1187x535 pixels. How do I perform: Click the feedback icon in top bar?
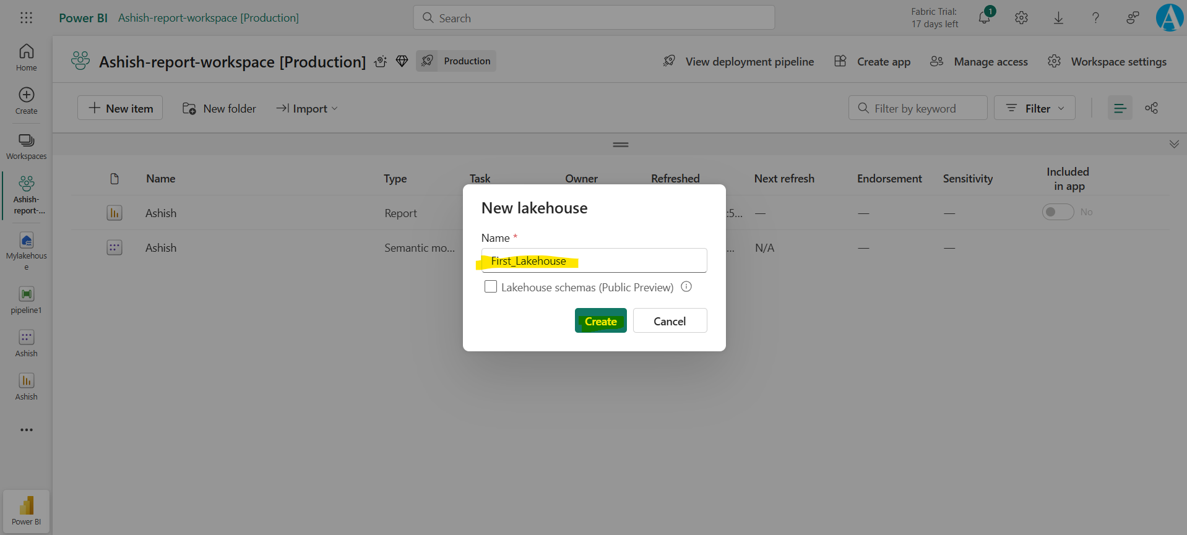[1133, 18]
